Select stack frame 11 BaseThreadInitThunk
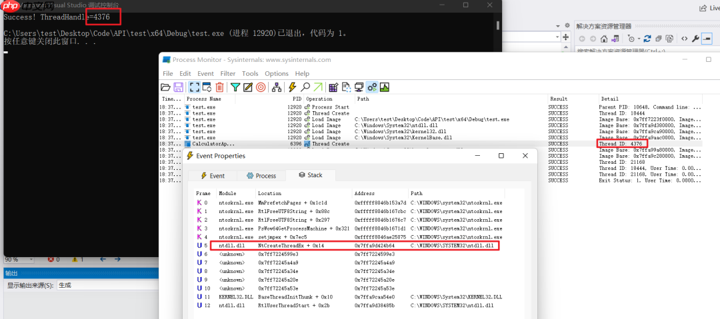 pyautogui.click(x=349, y=297)
